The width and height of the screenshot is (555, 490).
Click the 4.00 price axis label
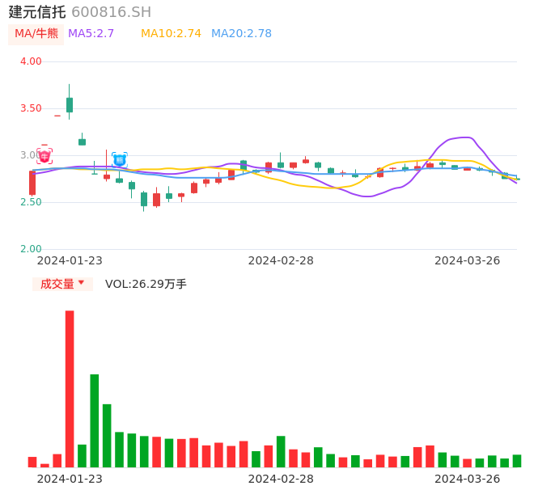pyautogui.click(x=31, y=61)
